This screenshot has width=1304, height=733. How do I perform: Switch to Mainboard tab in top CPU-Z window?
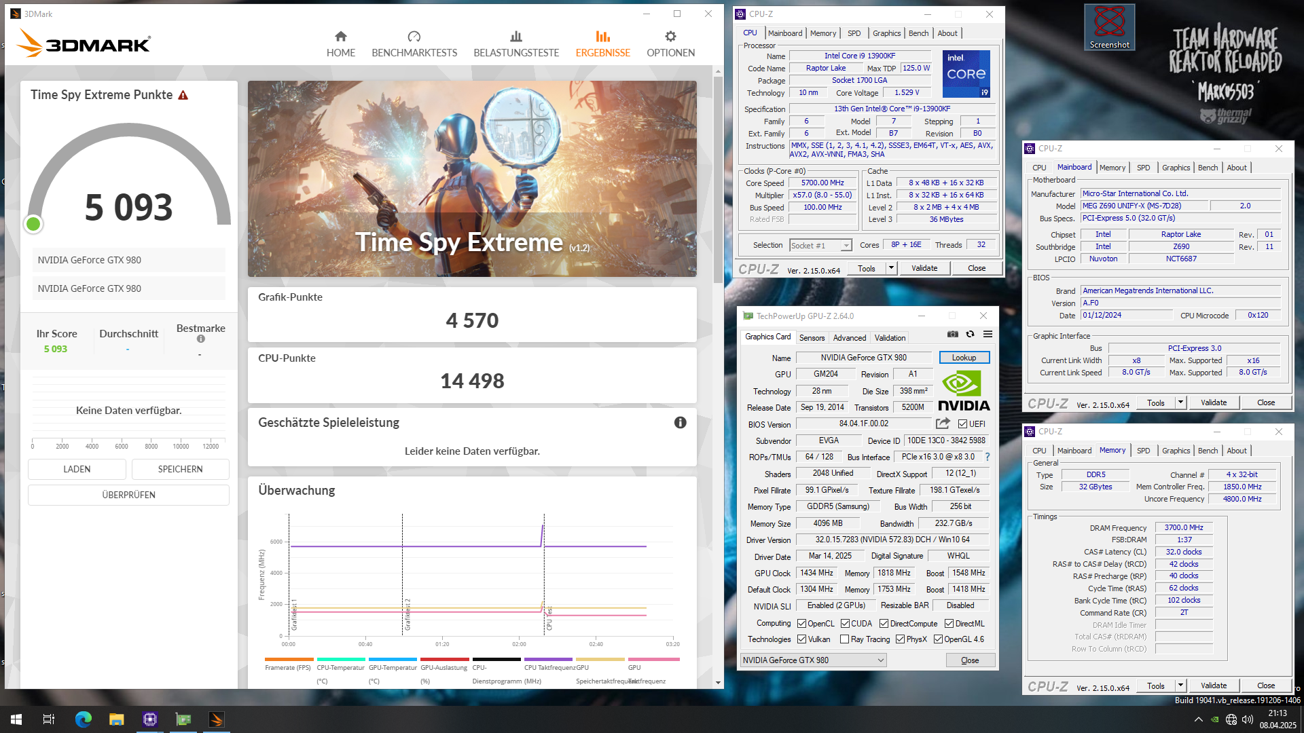pos(785,33)
